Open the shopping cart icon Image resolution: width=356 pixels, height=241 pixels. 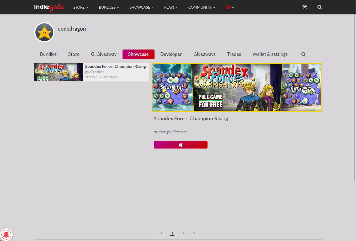(305, 7)
